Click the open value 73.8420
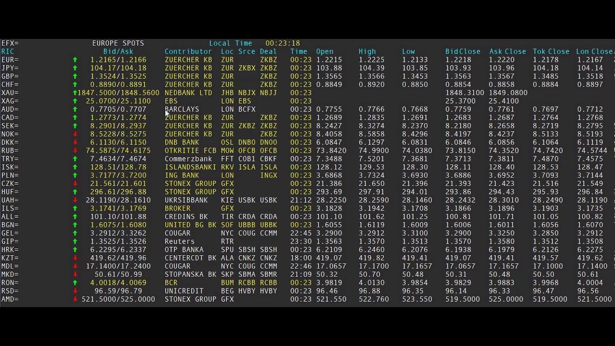Screen dimensions: 615x346 (x=331, y=150)
